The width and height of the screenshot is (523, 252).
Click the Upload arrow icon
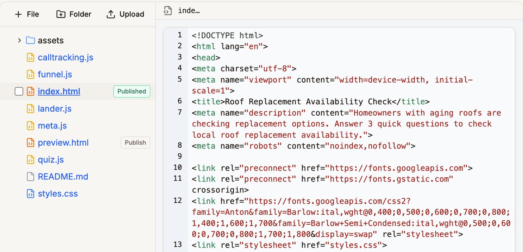pyautogui.click(x=111, y=14)
